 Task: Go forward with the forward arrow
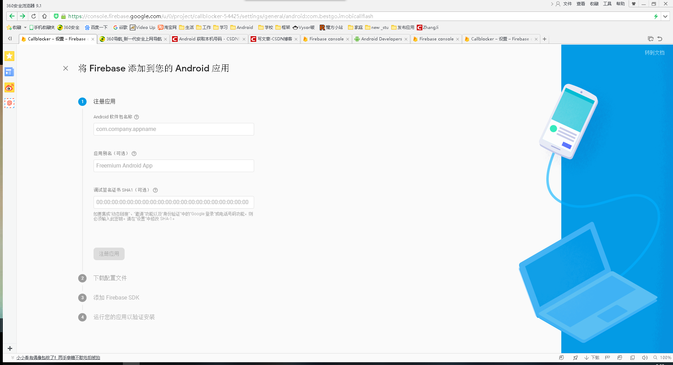click(22, 16)
